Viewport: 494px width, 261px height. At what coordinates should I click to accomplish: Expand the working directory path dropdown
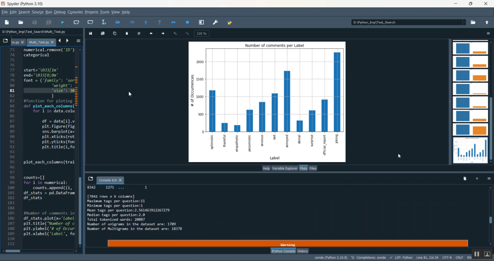click(x=464, y=22)
